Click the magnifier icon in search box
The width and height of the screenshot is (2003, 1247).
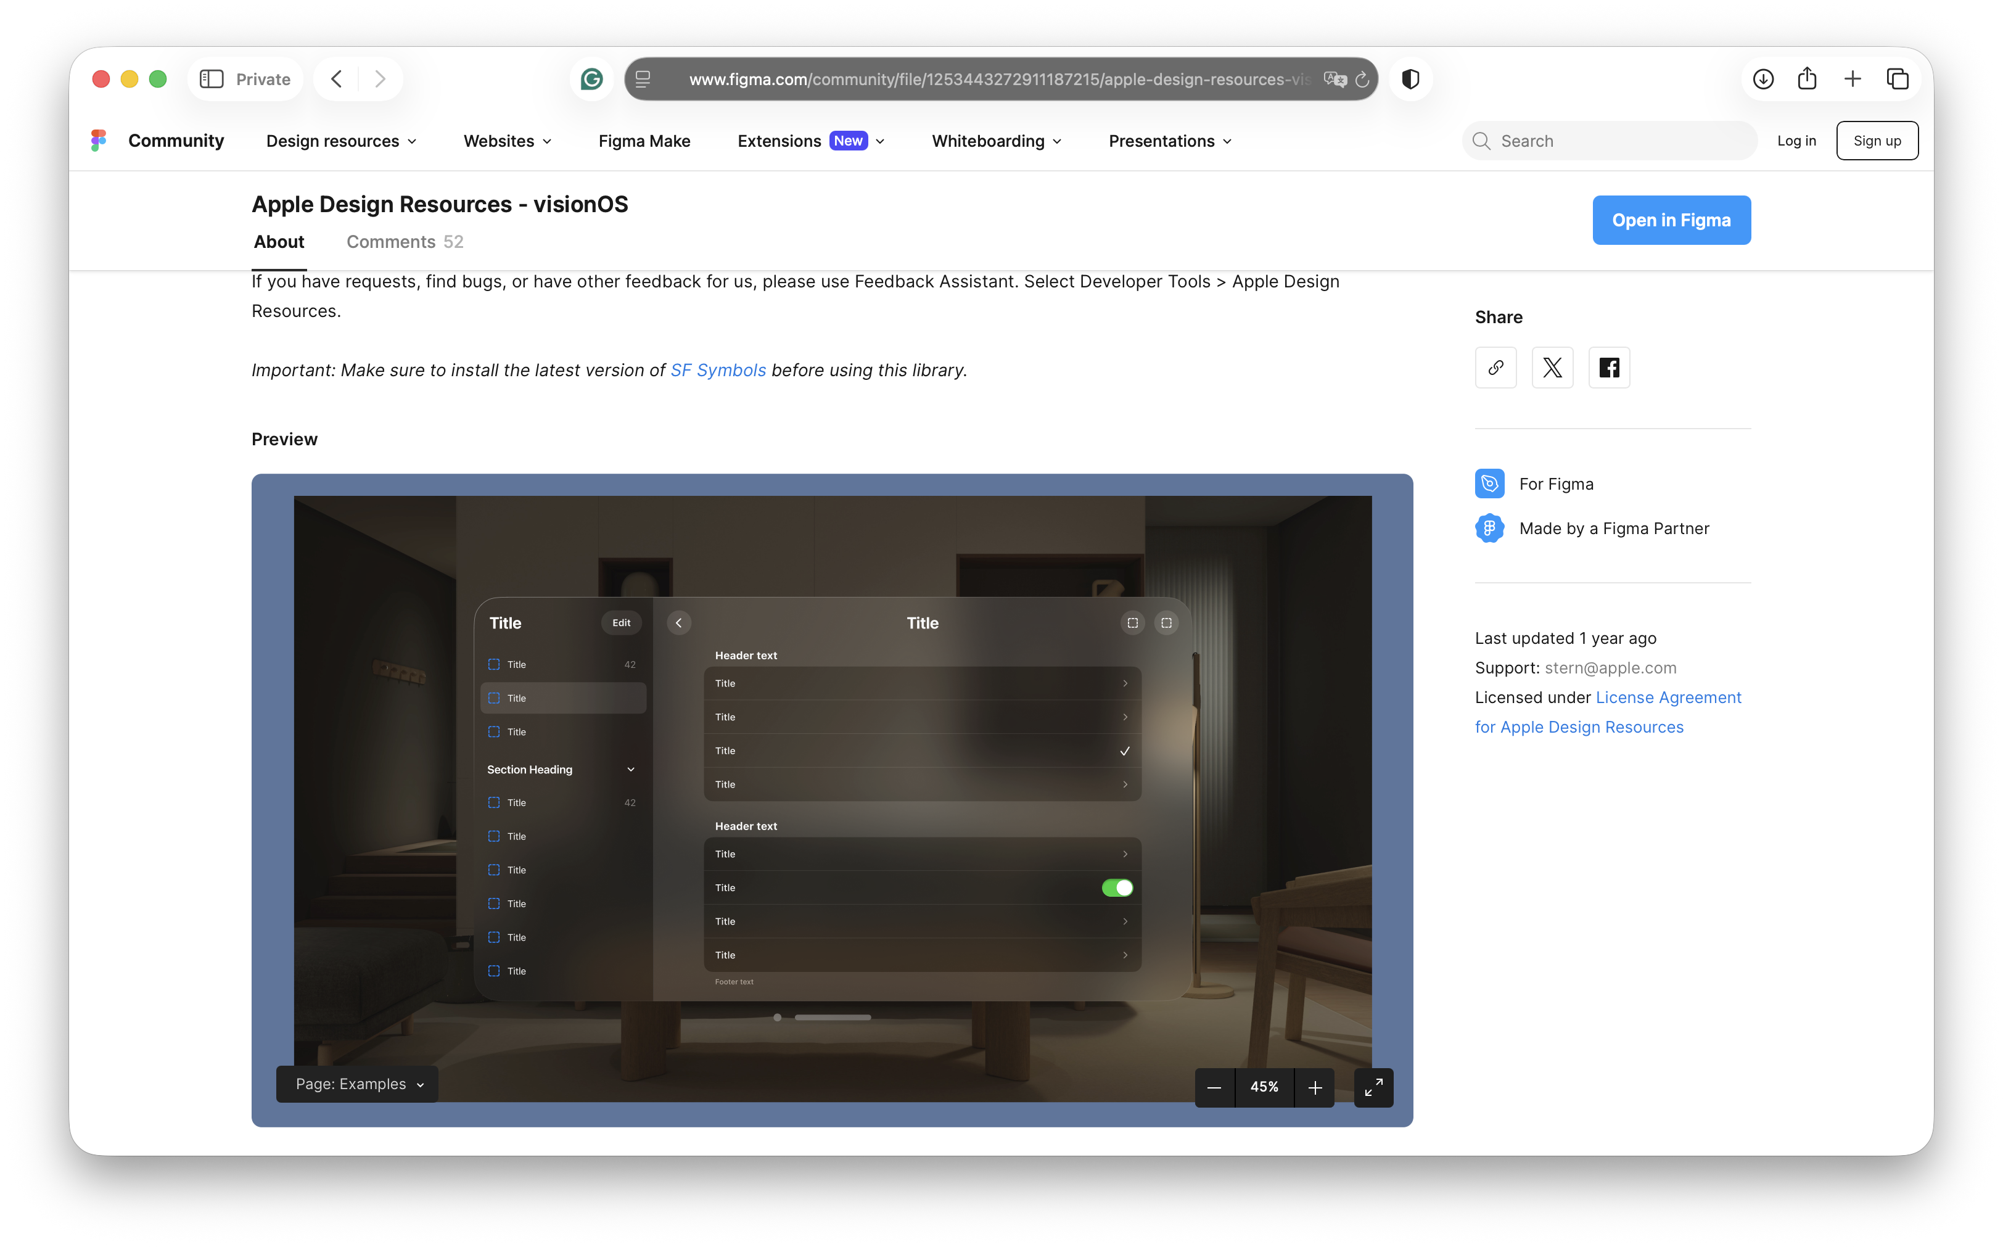pos(1482,141)
